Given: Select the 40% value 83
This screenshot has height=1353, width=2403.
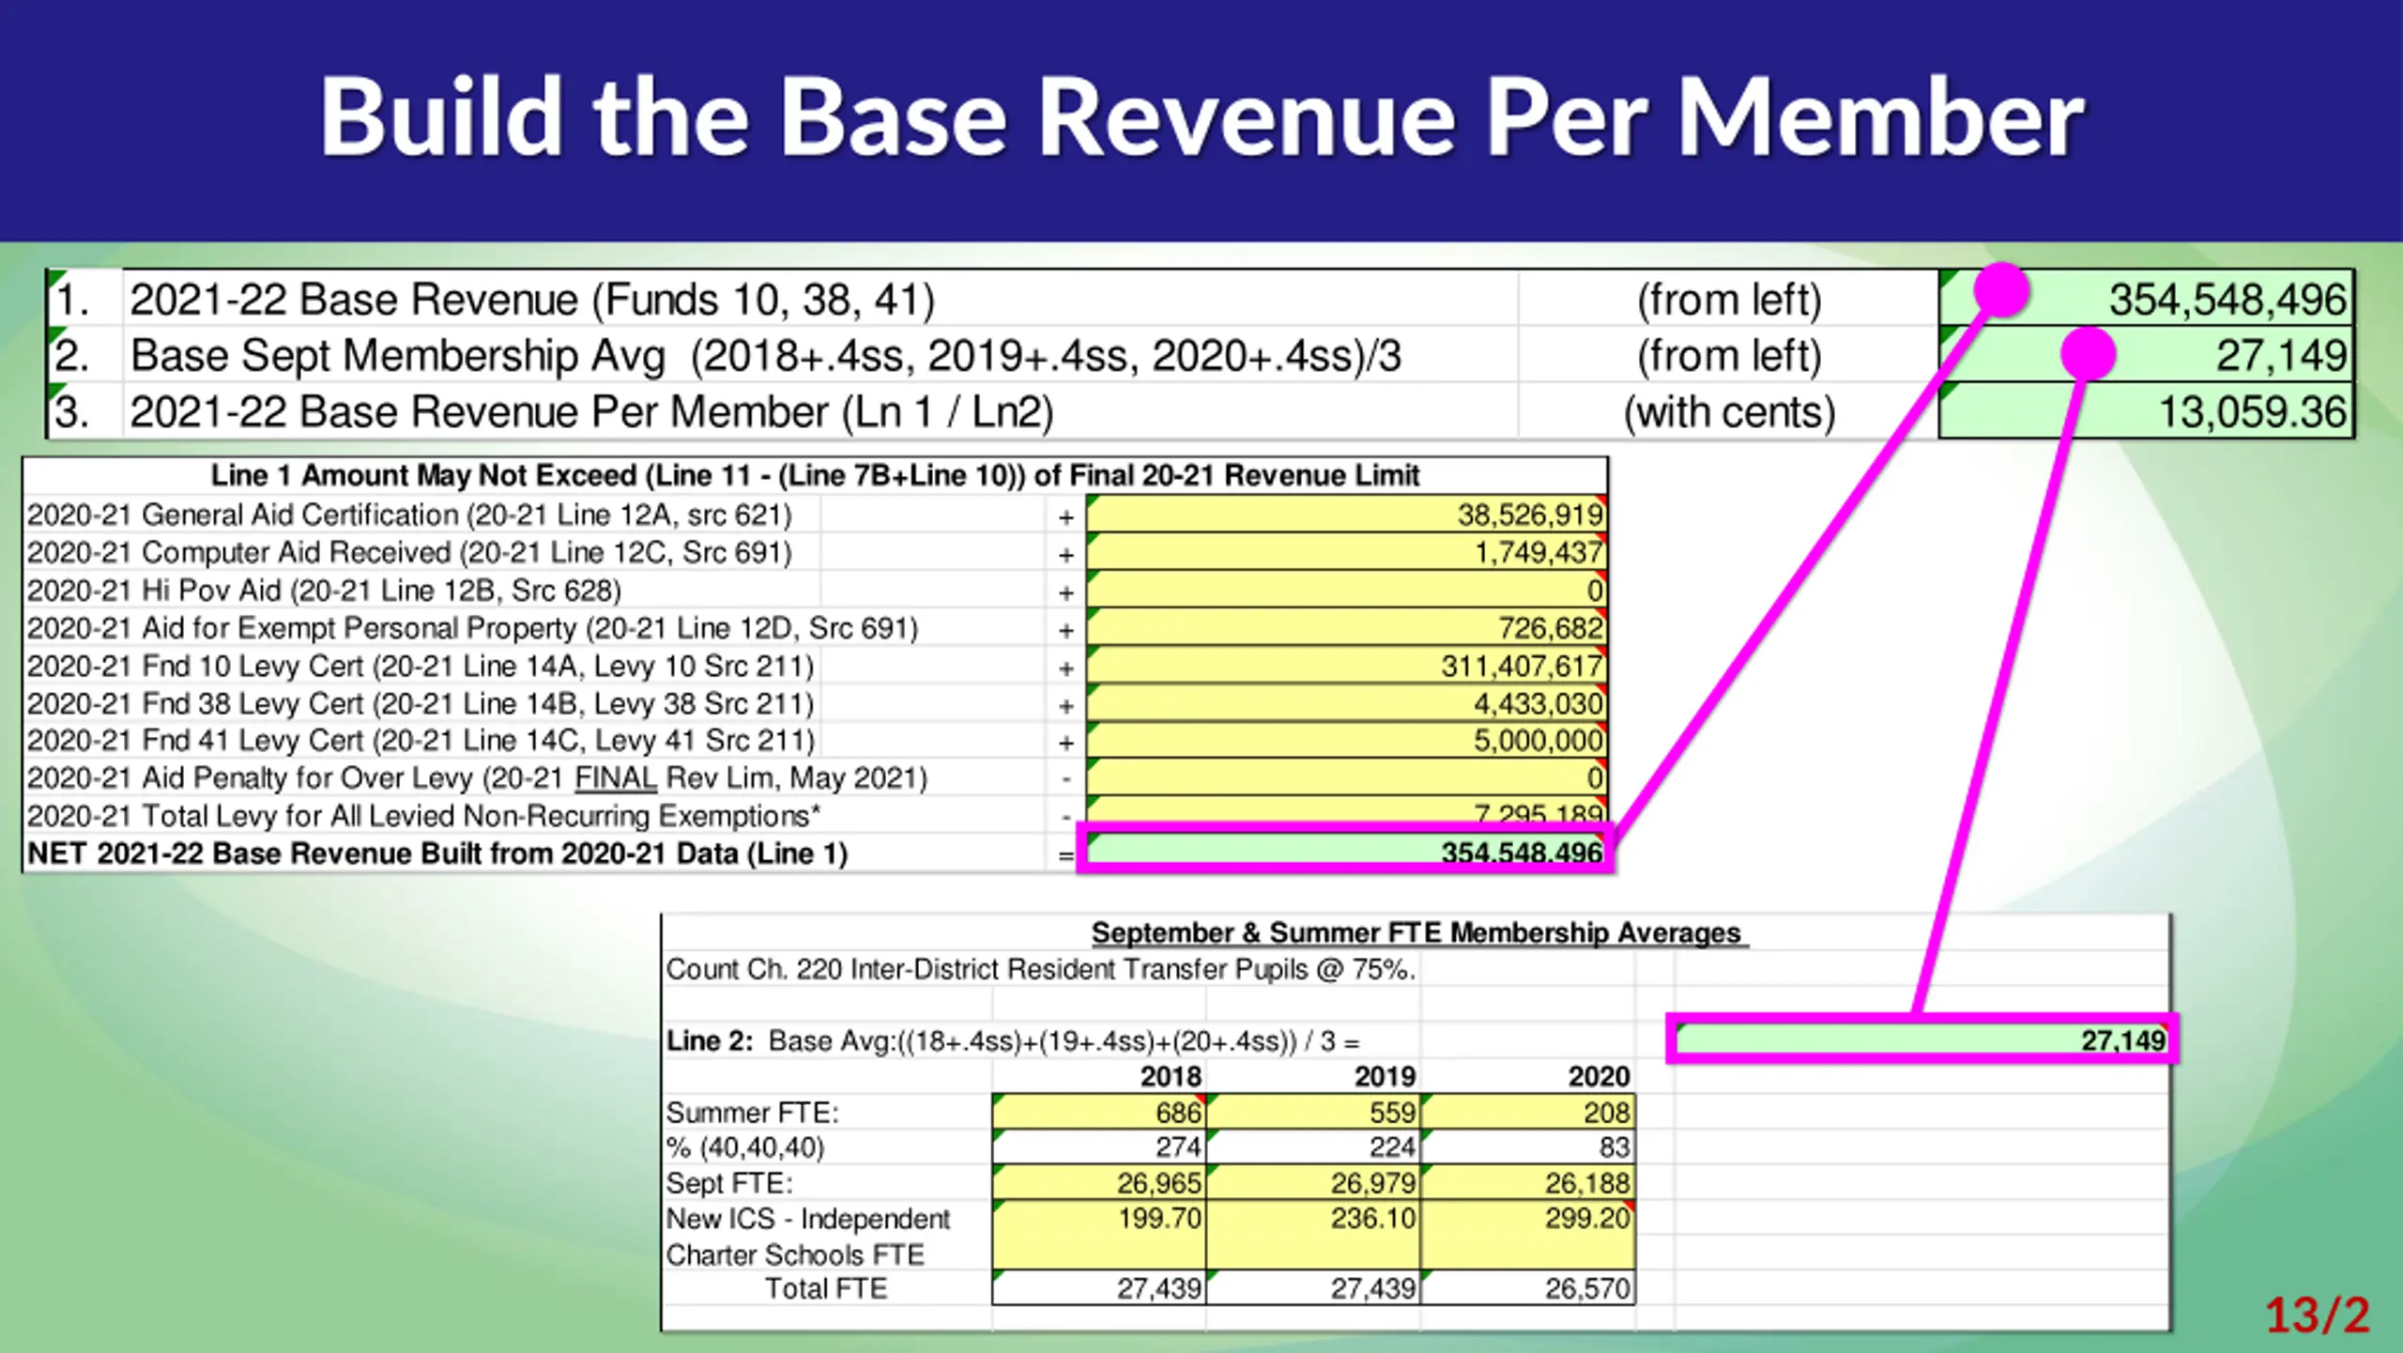Looking at the screenshot, I should pos(1615,1147).
